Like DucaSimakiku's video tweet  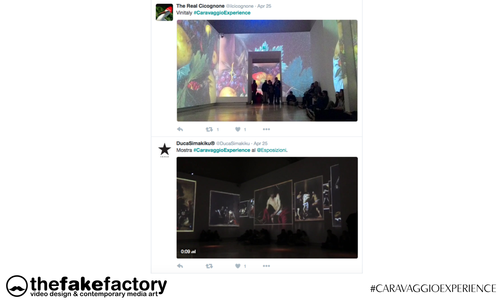click(x=238, y=266)
